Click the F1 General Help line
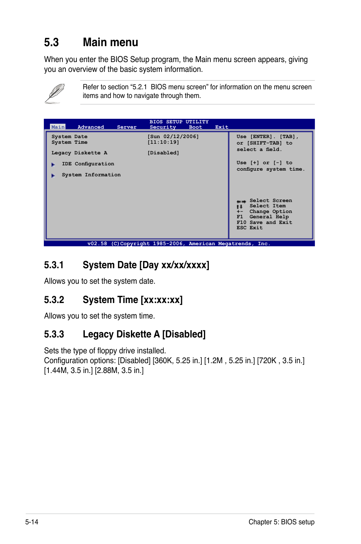361x544 pixels. click(x=263, y=217)
